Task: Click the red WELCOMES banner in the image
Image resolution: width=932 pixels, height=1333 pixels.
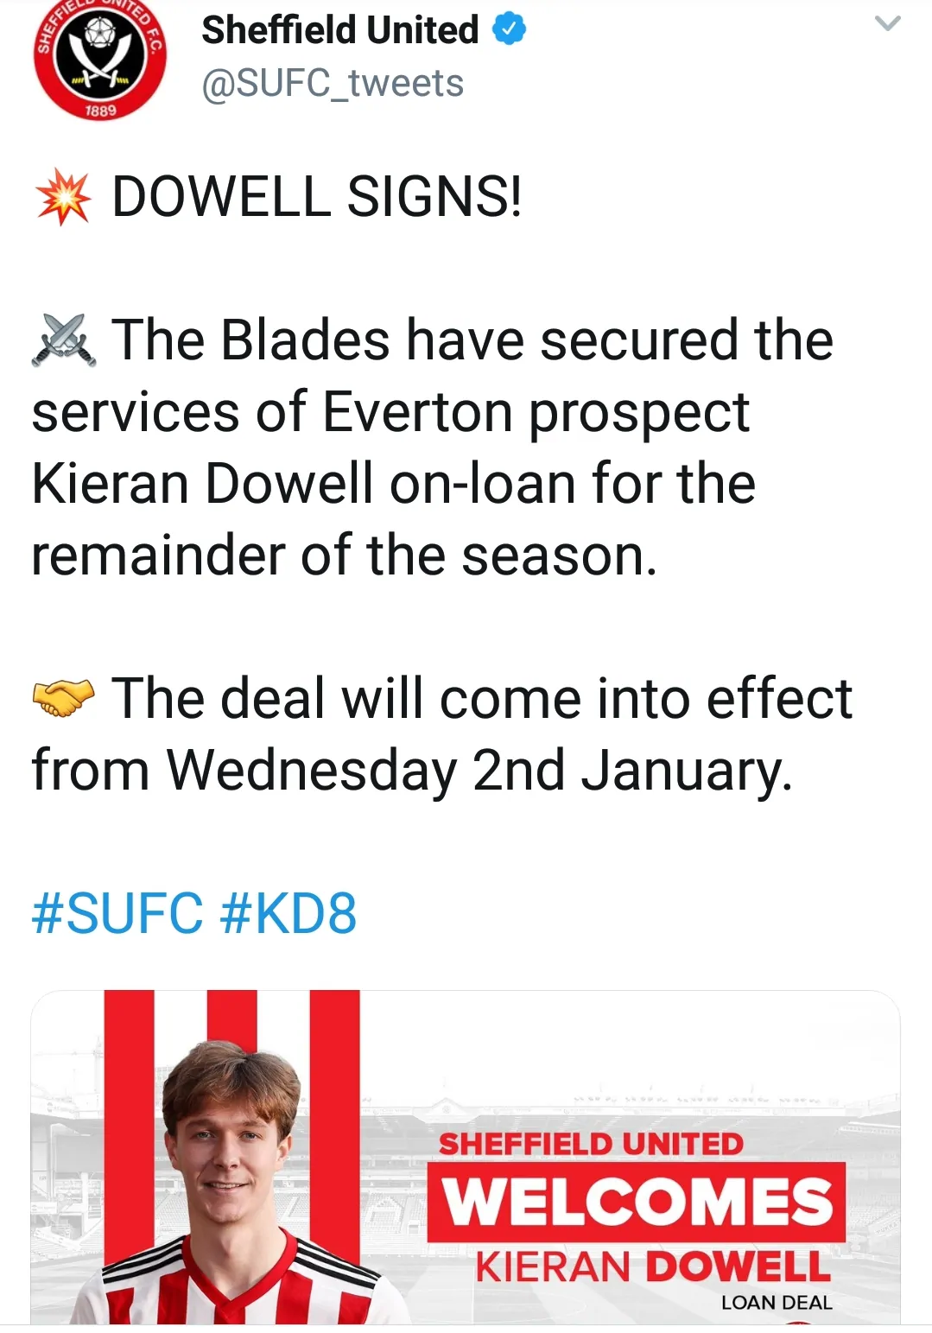Action: click(637, 1202)
